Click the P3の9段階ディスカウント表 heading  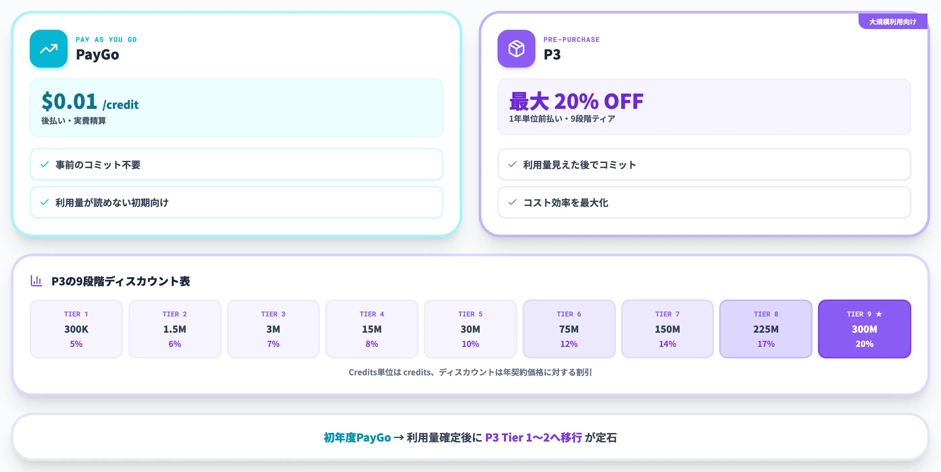tap(121, 281)
